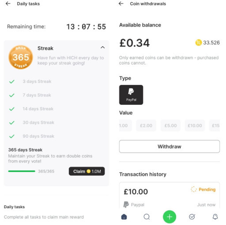Go back from Daily tasks screen
This screenshot has width=226, height=225.
point(8,4)
